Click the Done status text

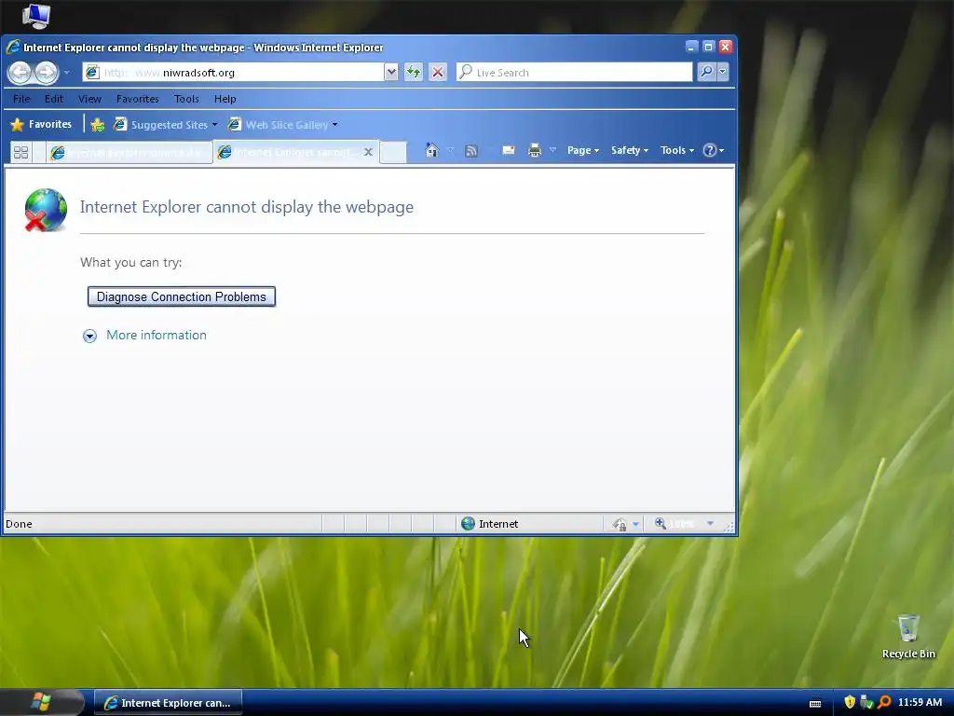click(x=19, y=524)
